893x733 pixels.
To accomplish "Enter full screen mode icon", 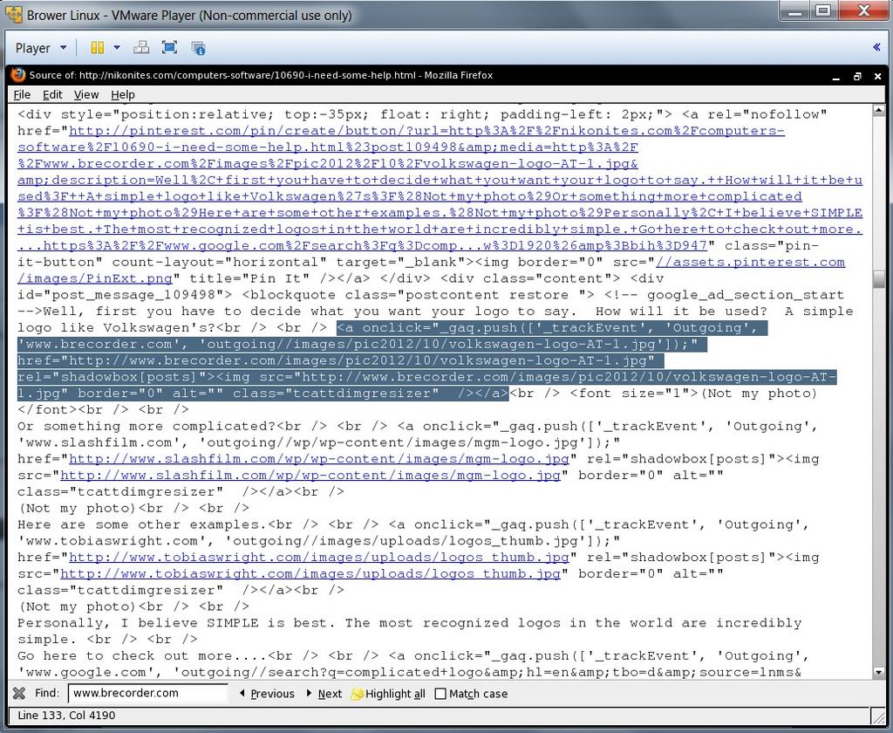I will pos(170,47).
